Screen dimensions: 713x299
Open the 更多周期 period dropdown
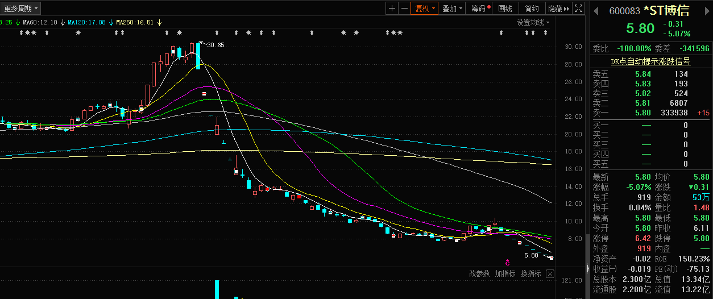point(21,9)
